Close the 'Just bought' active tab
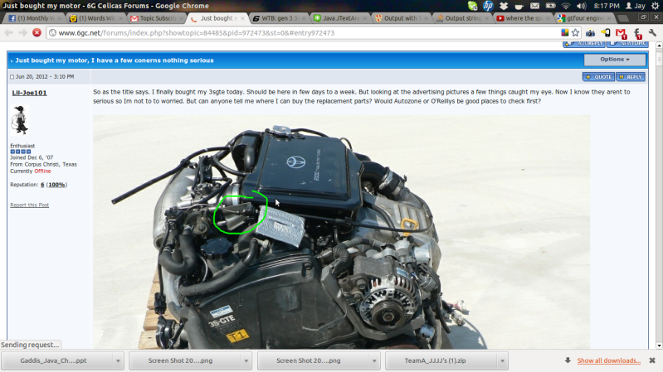663x372 pixels. pos(242,18)
